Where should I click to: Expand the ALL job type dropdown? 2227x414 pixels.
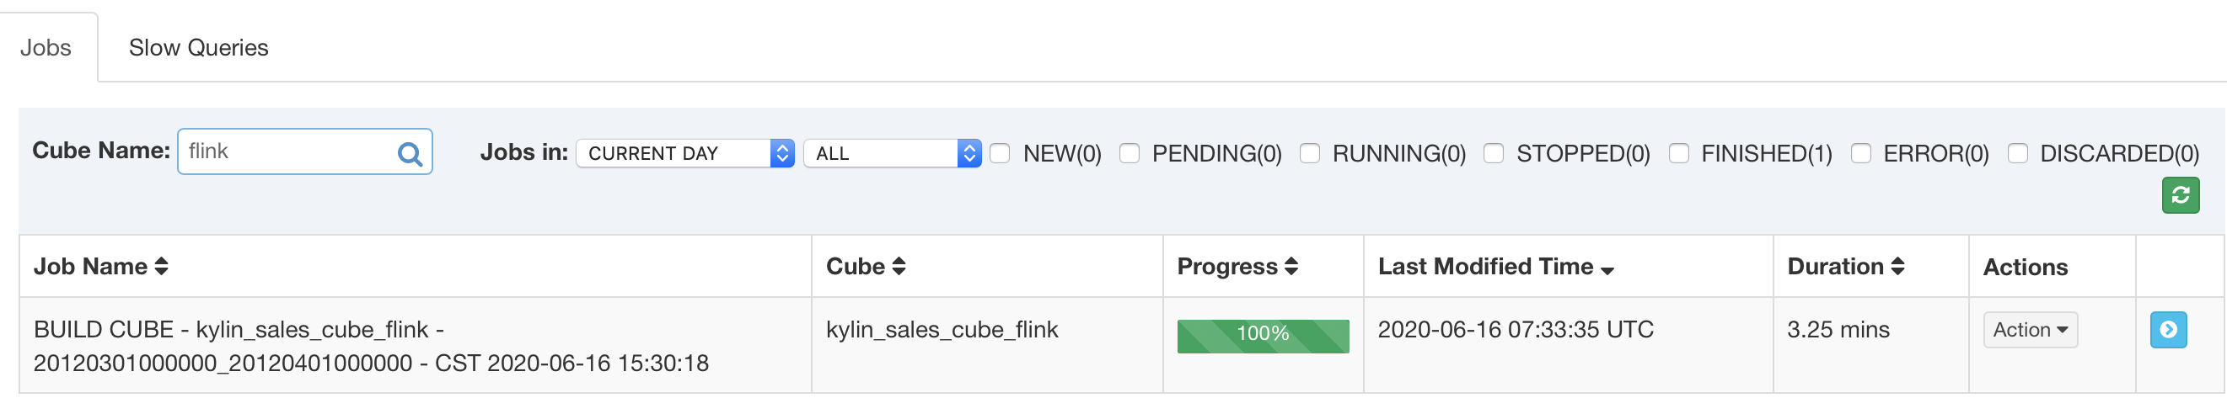[891, 153]
